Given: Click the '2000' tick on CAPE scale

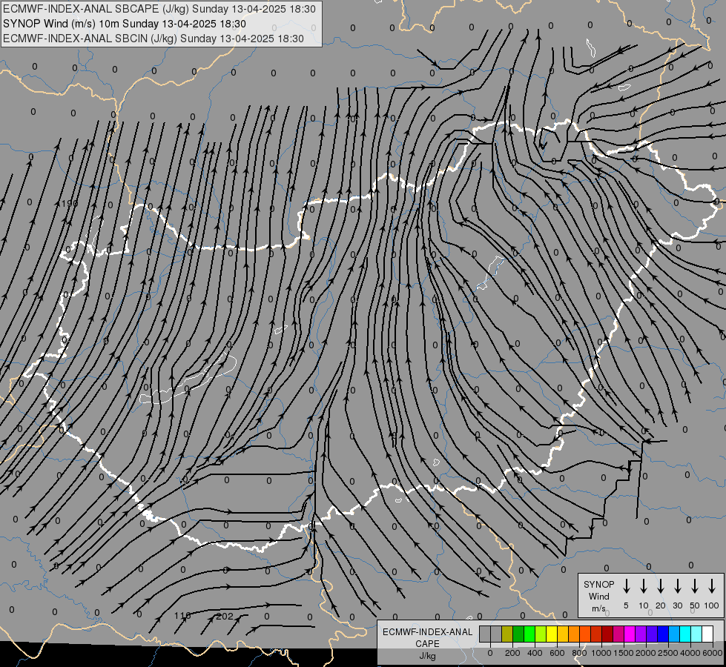Looking at the screenshot, I should click(646, 653).
